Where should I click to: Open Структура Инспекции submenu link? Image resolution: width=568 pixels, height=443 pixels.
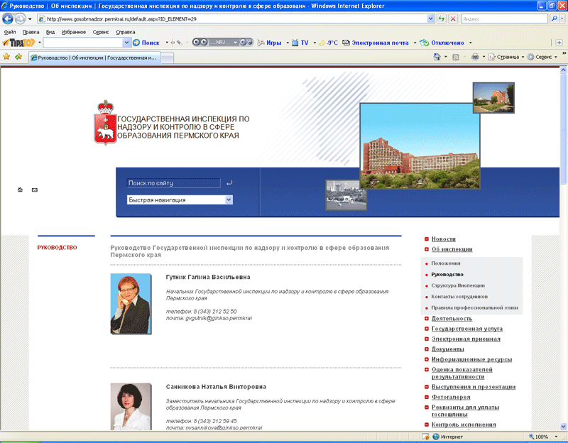coord(458,285)
